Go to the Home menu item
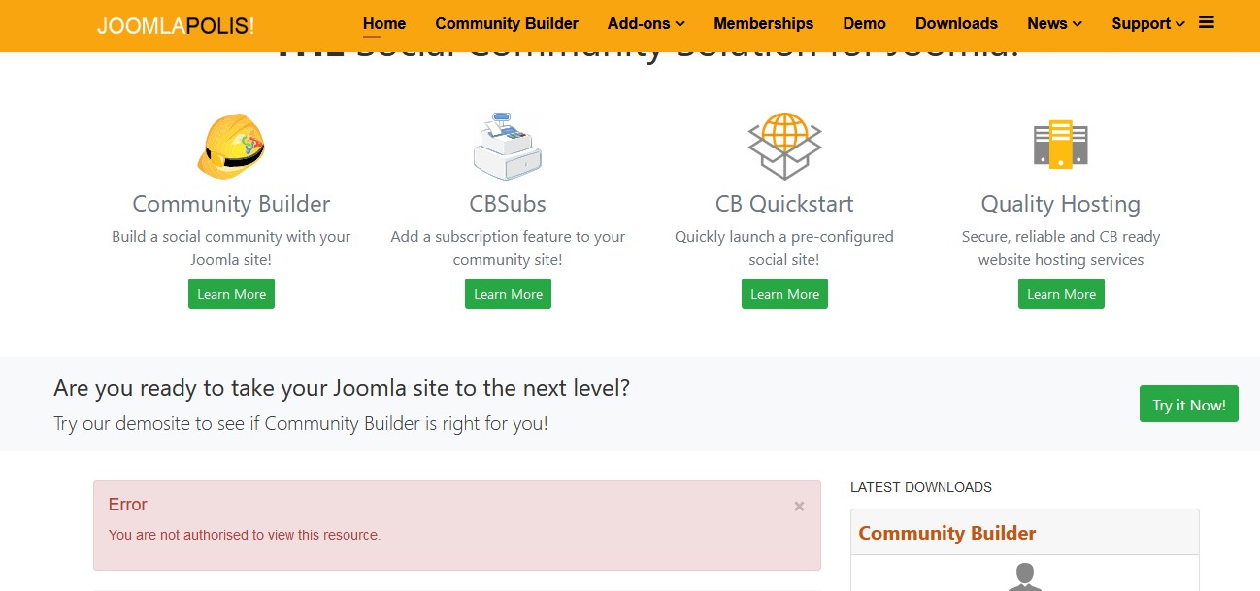The image size is (1260, 591). pos(384,23)
